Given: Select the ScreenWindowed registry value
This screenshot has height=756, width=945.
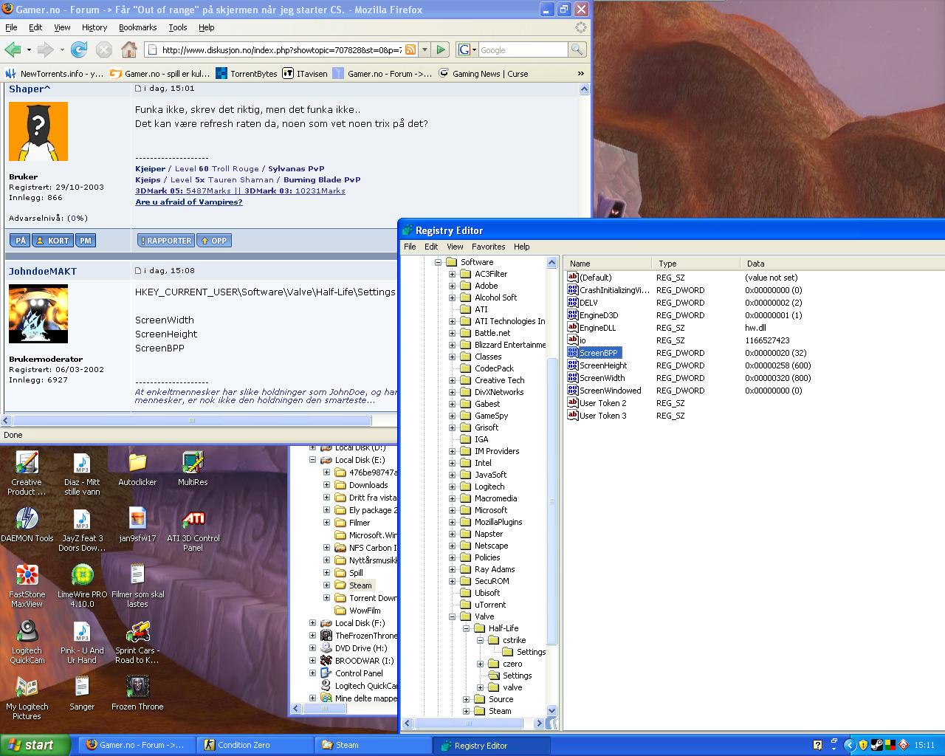Looking at the screenshot, I should click(610, 391).
